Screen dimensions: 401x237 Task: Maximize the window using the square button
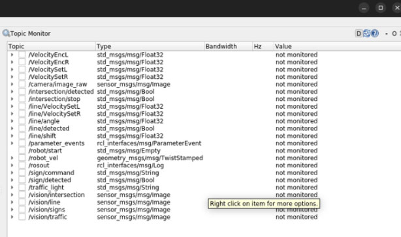tap(381, 8)
